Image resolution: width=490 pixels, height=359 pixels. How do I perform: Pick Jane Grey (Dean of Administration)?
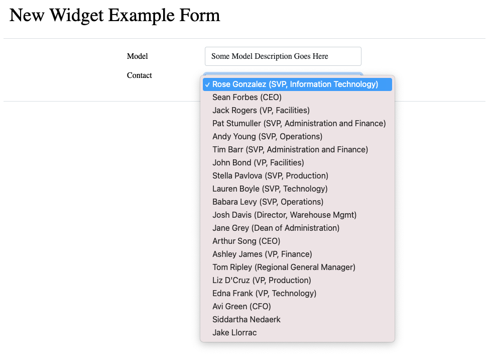click(x=276, y=228)
